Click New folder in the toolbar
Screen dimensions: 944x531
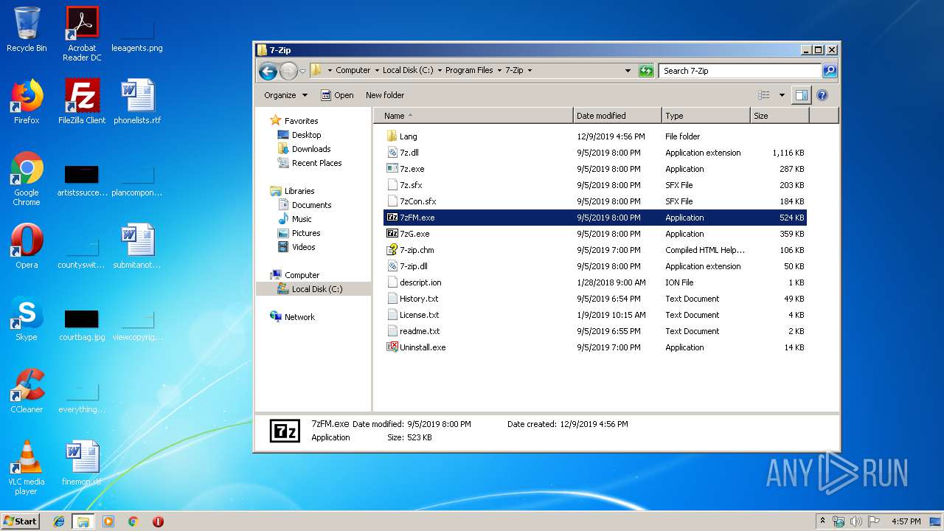tap(385, 95)
